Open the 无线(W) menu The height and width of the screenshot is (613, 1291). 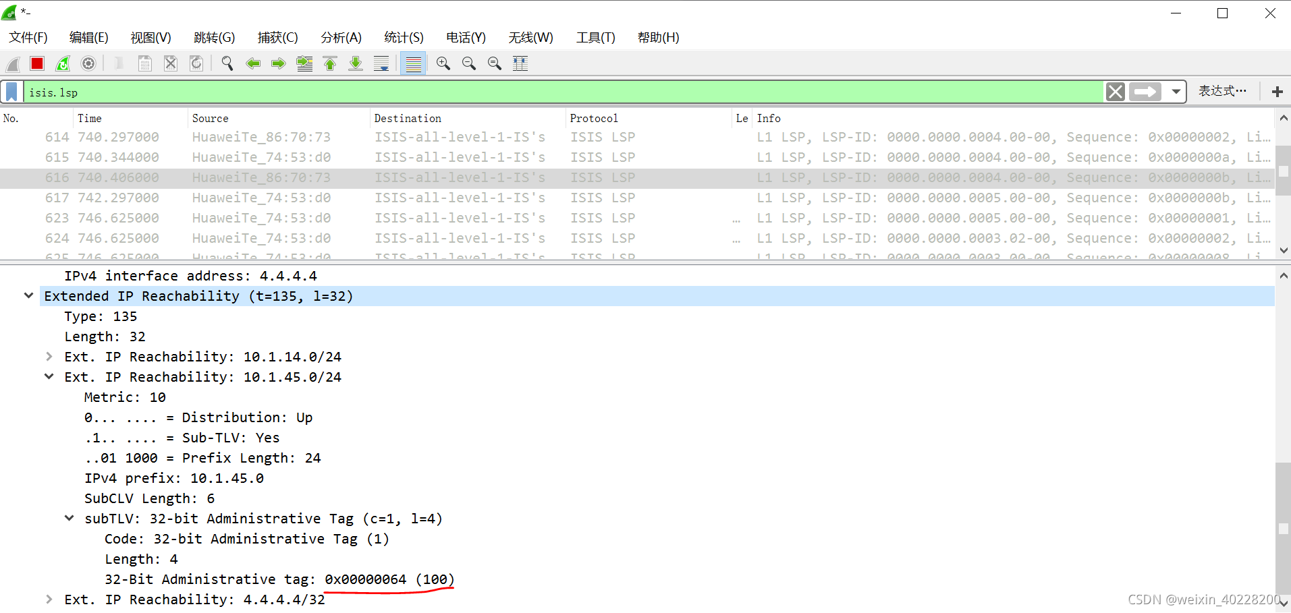(x=531, y=38)
